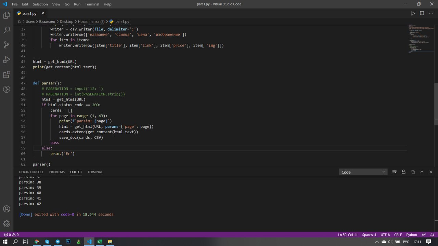Viewport: 438px width, 246px height.
Task: Change indentation via Spaces: 4
Action: click(x=369, y=235)
